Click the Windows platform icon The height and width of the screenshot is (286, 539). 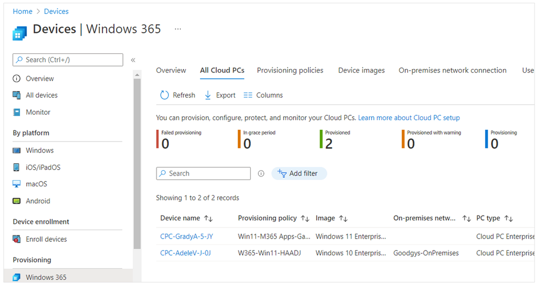17,150
